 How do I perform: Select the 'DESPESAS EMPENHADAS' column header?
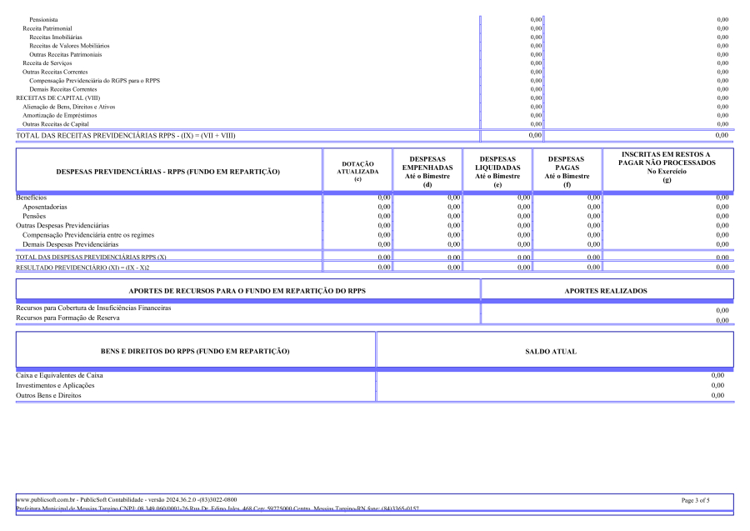427,171
